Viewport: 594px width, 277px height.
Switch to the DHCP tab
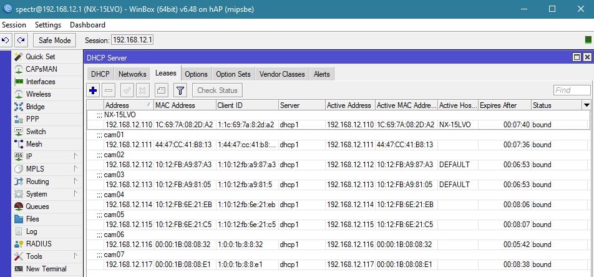pos(100,74)
